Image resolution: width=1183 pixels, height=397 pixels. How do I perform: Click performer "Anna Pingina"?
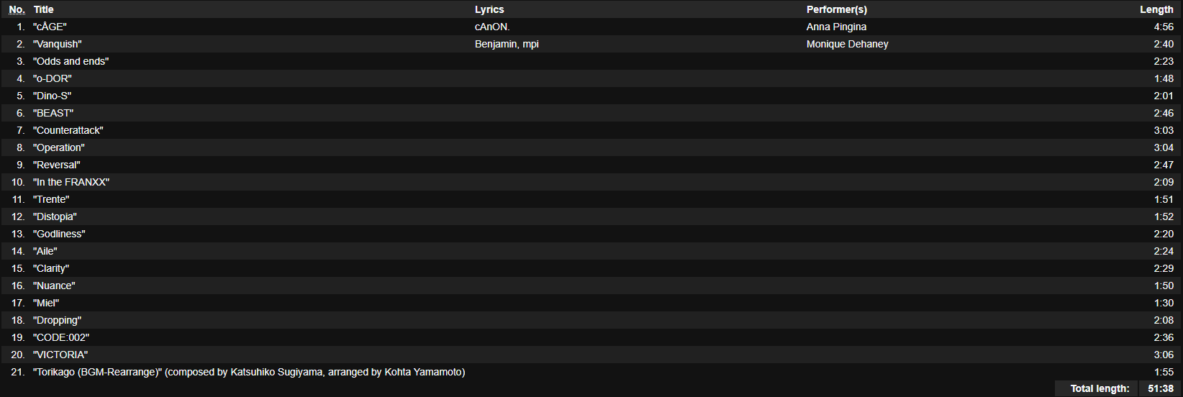coord(836,27)
